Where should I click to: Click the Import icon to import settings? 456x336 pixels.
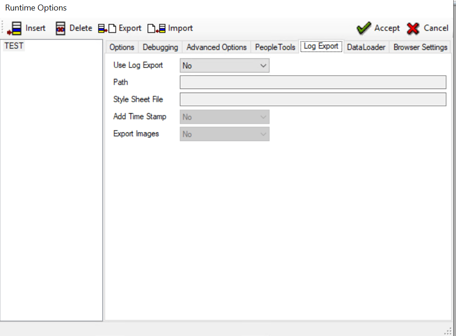coord(155,28)
